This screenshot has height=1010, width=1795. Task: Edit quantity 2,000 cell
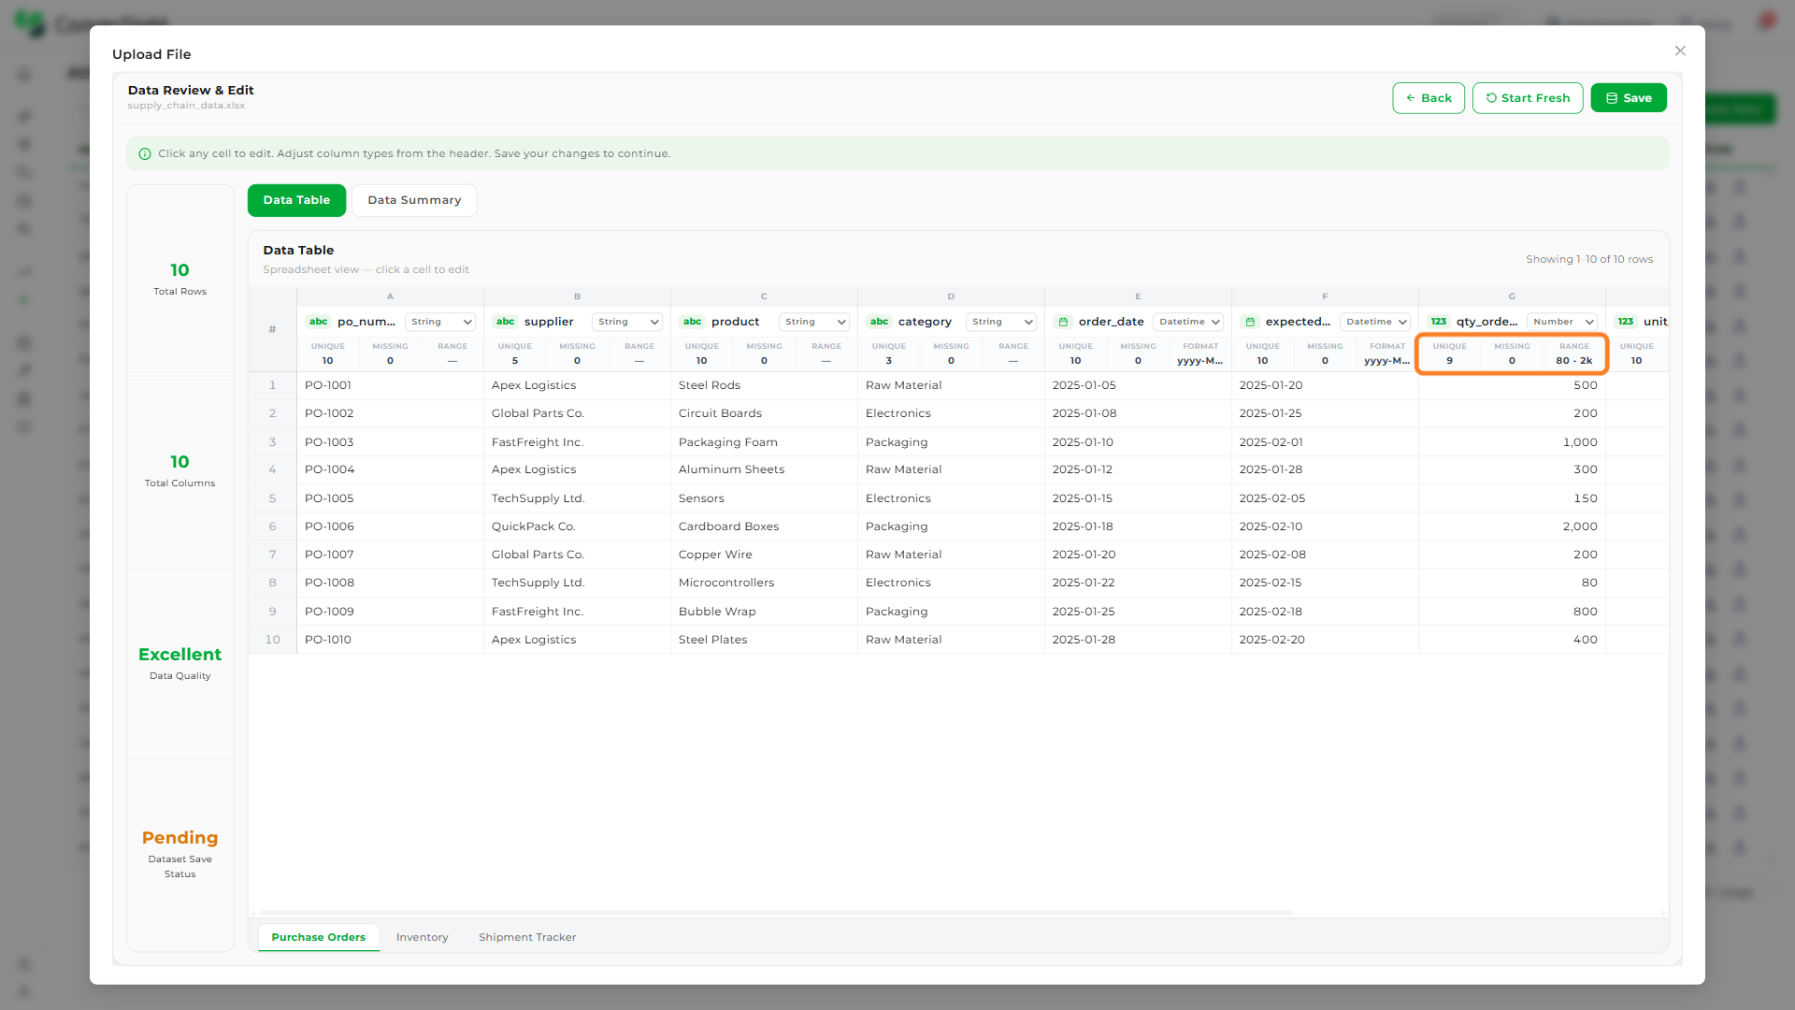[1512, 527]
